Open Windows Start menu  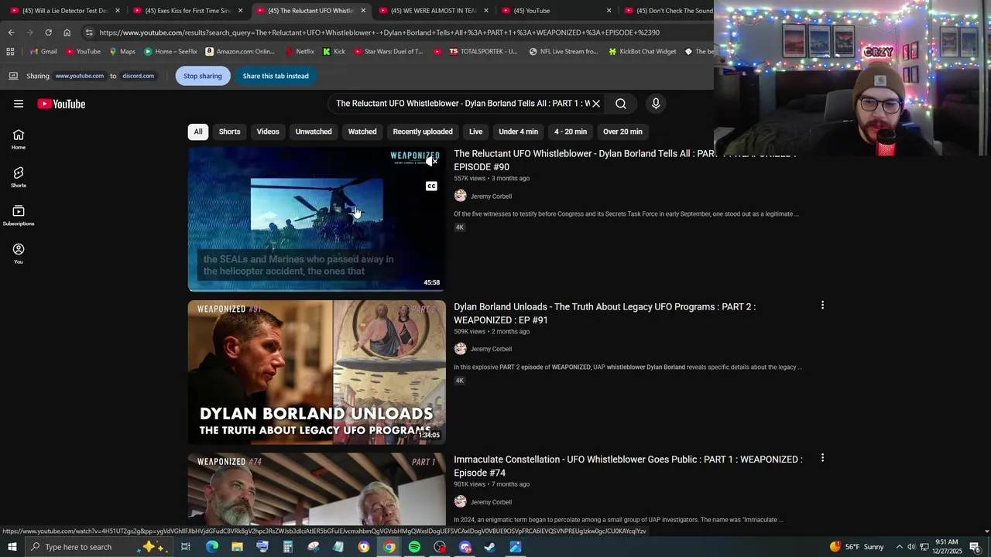coord(12,547)
